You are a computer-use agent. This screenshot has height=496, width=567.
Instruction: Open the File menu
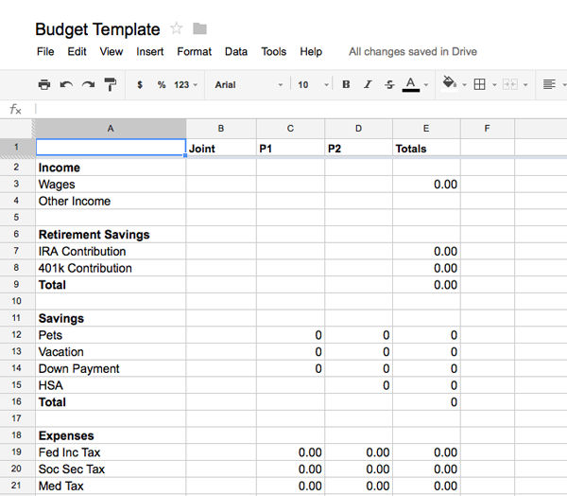coord(45,52)
